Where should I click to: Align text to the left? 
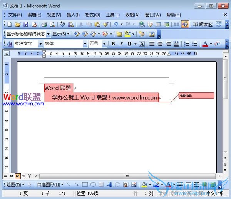[x=152, y=44]
